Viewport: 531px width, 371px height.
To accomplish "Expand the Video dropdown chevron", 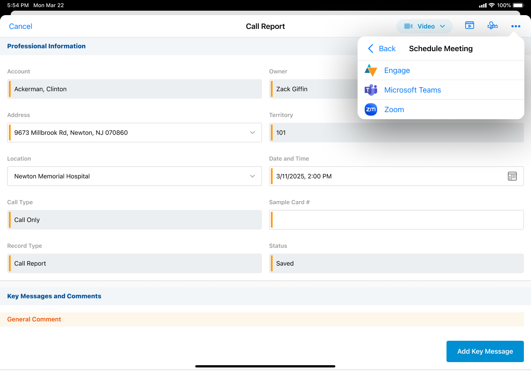I will 442,26.
